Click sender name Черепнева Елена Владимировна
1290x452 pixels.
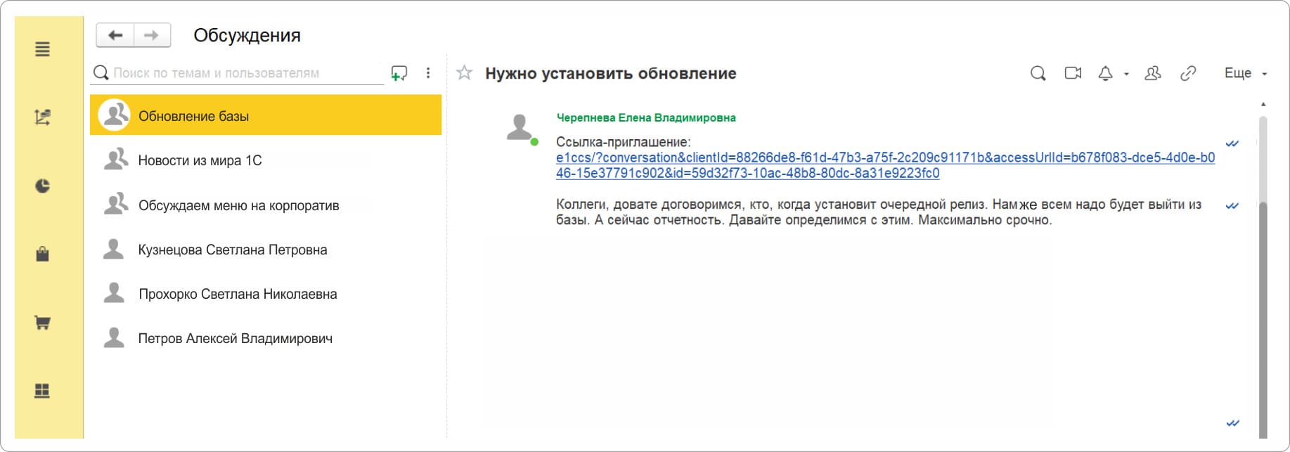coord(646,117)
